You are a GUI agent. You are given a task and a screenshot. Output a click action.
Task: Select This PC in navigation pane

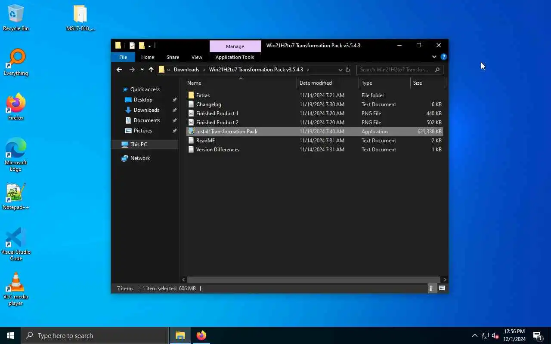pos(145,144)
